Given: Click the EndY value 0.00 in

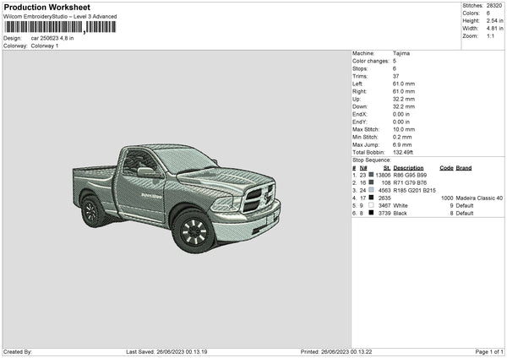Looking at the screenshot, I should click(x=401, y=122).
